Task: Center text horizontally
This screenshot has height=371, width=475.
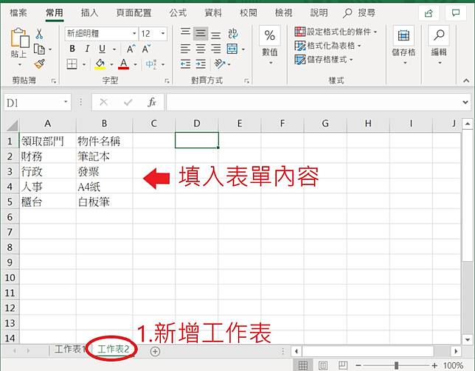Action: (x=201, y=49)
